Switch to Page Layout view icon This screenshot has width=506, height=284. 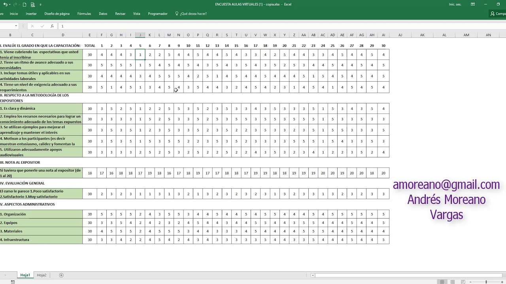[453, 282]
